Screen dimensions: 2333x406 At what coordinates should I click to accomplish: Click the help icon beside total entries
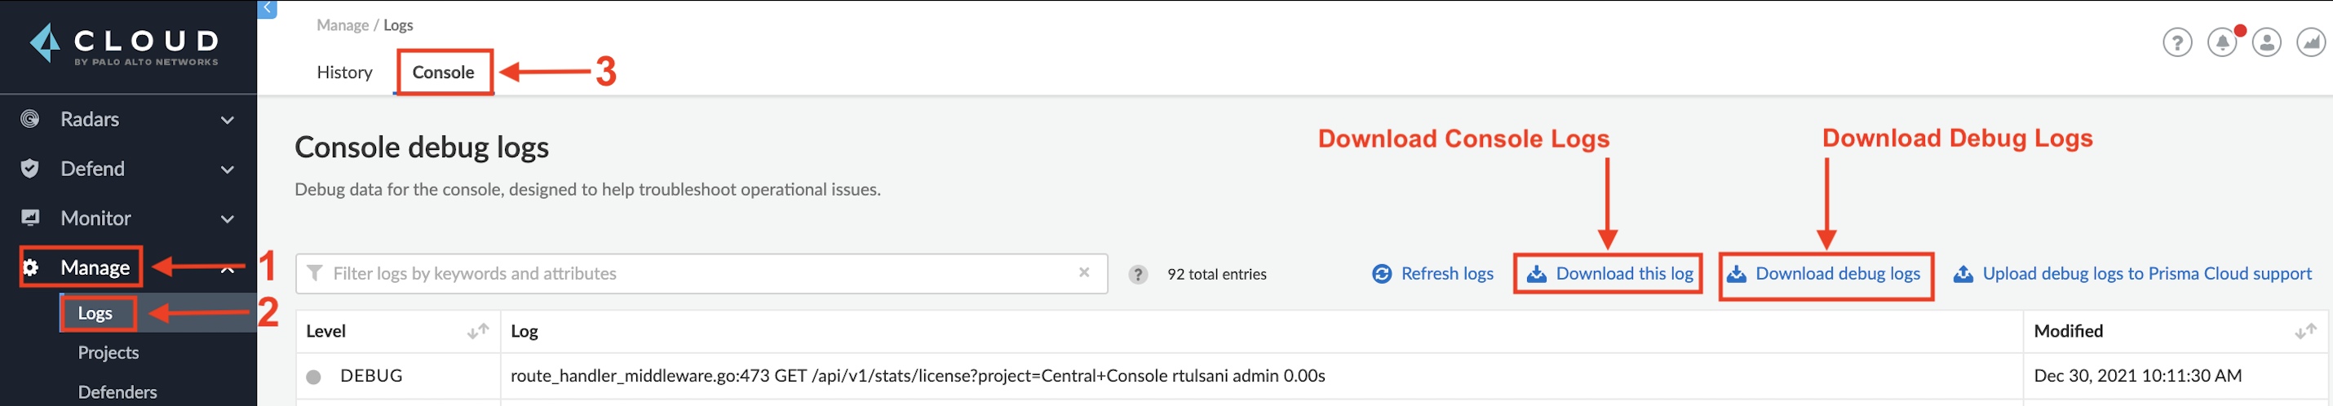click(x=1137, y=275)
